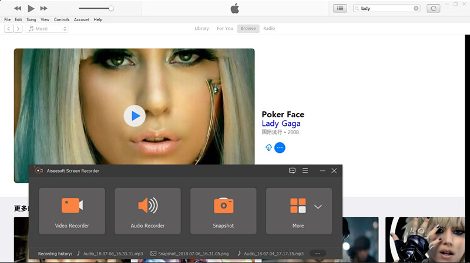Switch to the Library tab

pos(202,28)
